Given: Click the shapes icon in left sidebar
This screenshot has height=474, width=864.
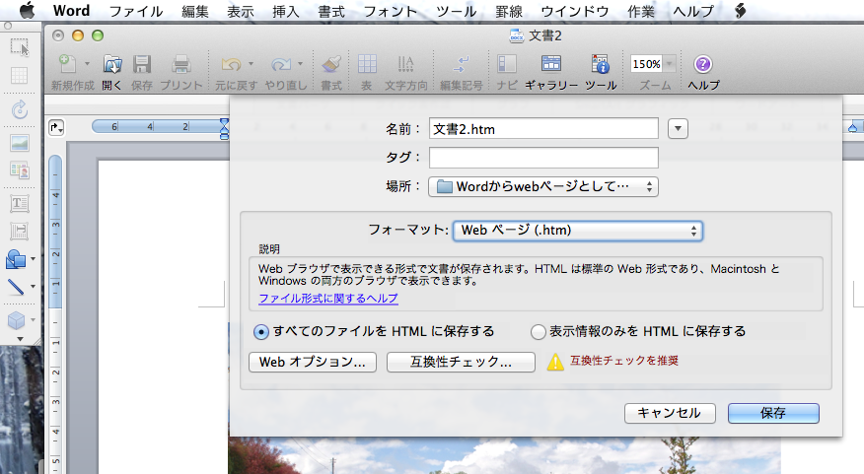Looking at the screenshot, I should tap(16, 259).
